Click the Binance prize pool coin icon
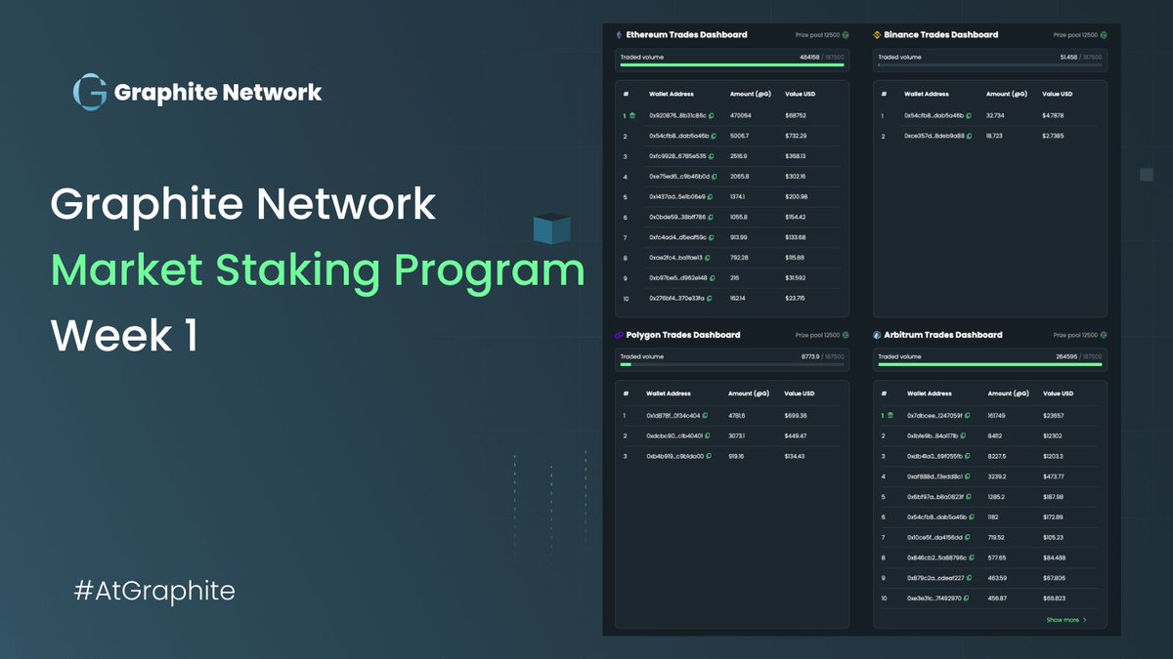This screenshot has height=659, width=1173. coord(1105,35)
